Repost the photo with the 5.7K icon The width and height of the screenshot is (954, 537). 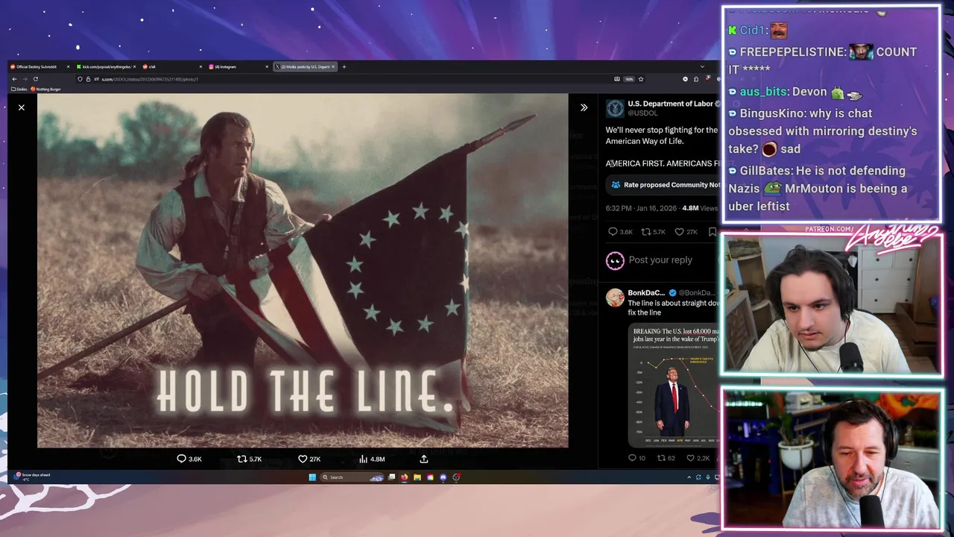pos(249,459)
